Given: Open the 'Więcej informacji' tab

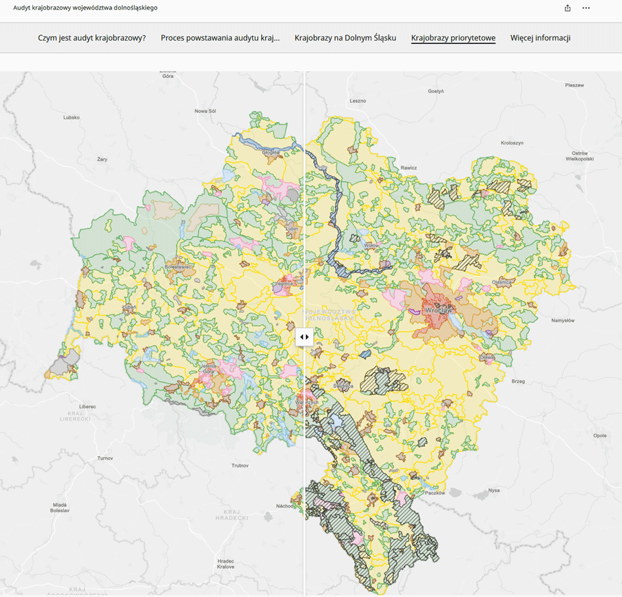Looking at the screenshot, I should click(x=540, y=38).
